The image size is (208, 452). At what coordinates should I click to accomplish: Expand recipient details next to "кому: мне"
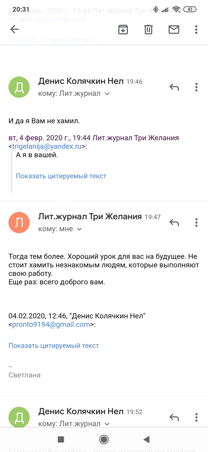tap(79, 229)
